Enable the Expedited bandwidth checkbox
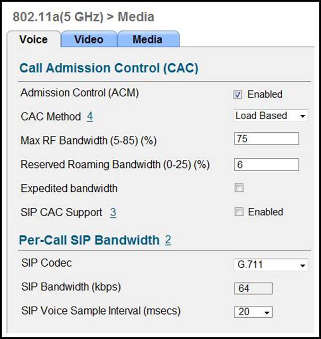The height and width of the screenshot is (339, 321). click(x=239, y=188)
